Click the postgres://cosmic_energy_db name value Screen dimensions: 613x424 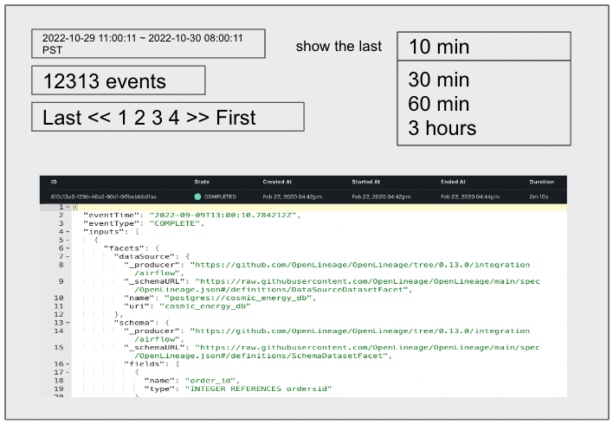point(238,298)
